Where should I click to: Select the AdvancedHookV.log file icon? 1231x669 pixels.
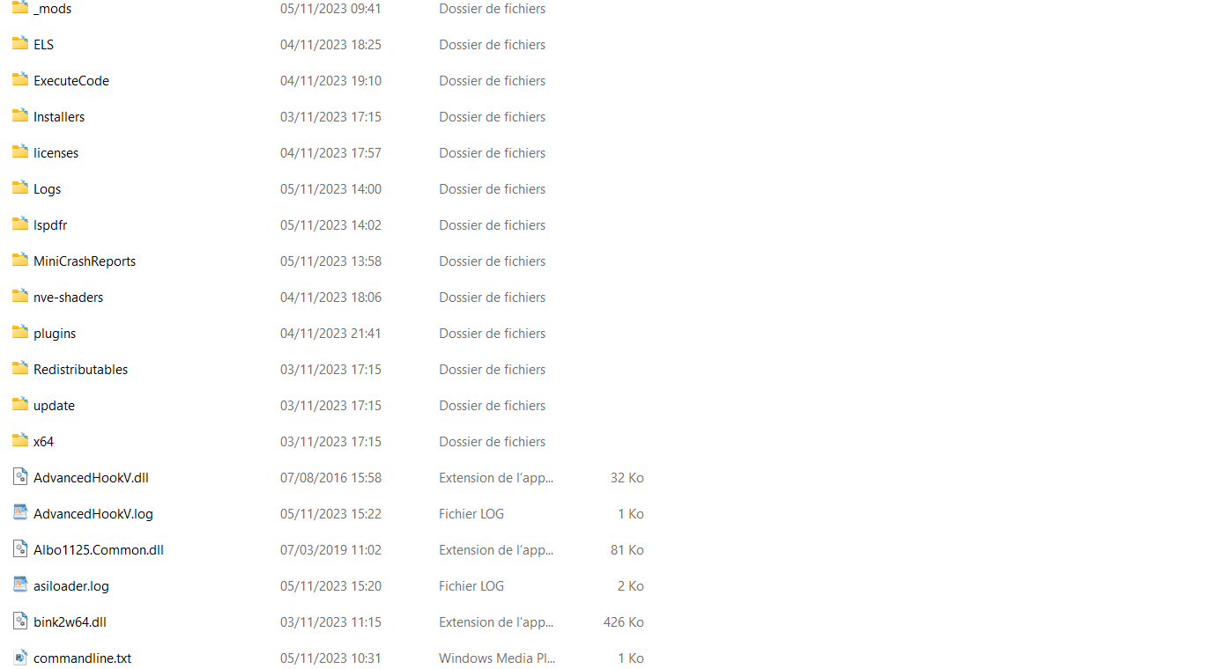(x=20, y=513)
